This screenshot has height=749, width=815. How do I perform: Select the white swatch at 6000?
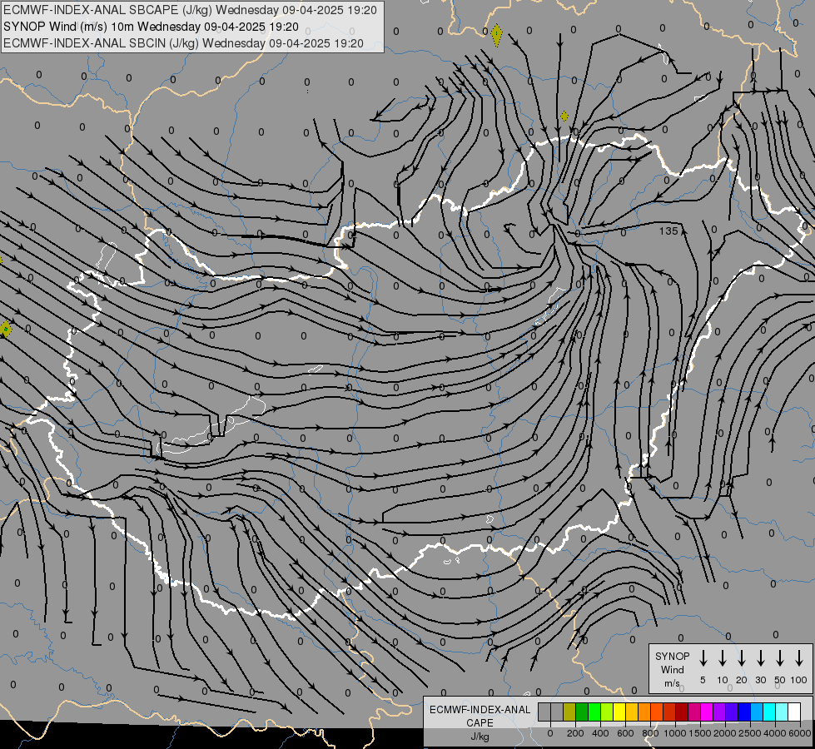[793, 712]
